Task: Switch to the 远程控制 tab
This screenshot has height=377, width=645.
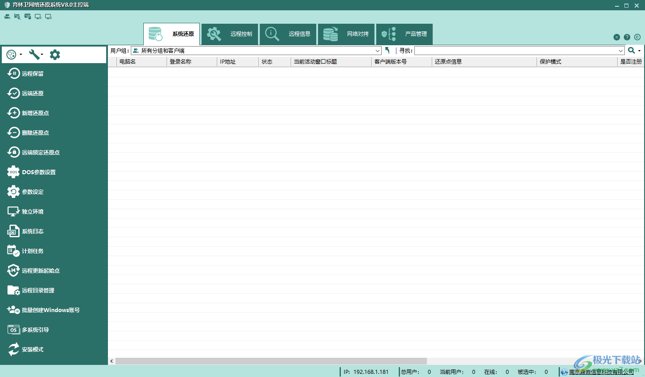Action: tap(230, 34)
